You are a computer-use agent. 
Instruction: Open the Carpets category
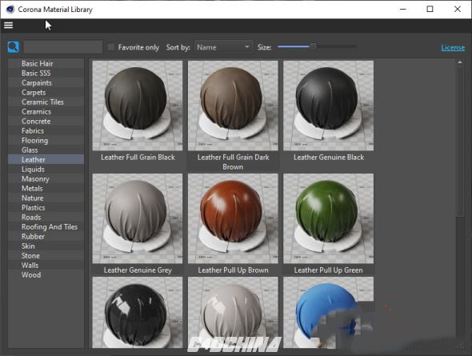46,92
